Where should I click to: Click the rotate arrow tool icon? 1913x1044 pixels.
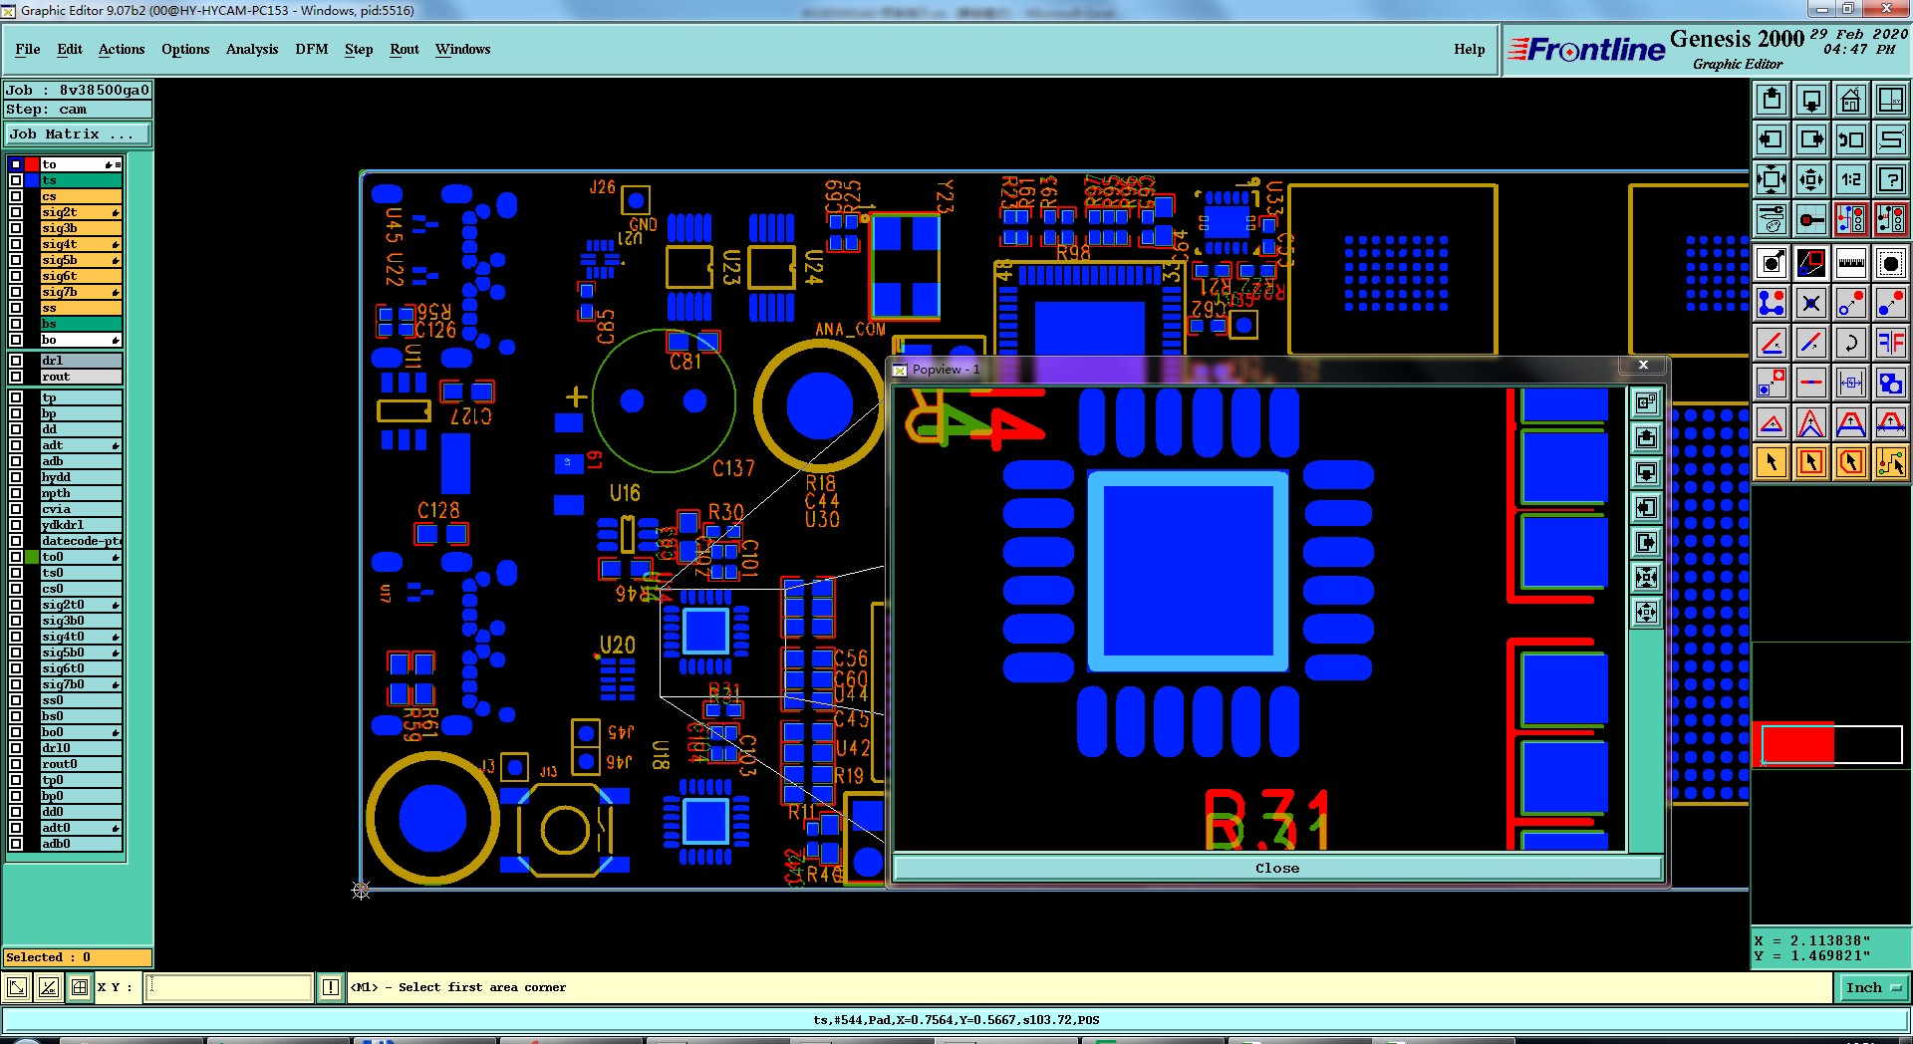1850,343
